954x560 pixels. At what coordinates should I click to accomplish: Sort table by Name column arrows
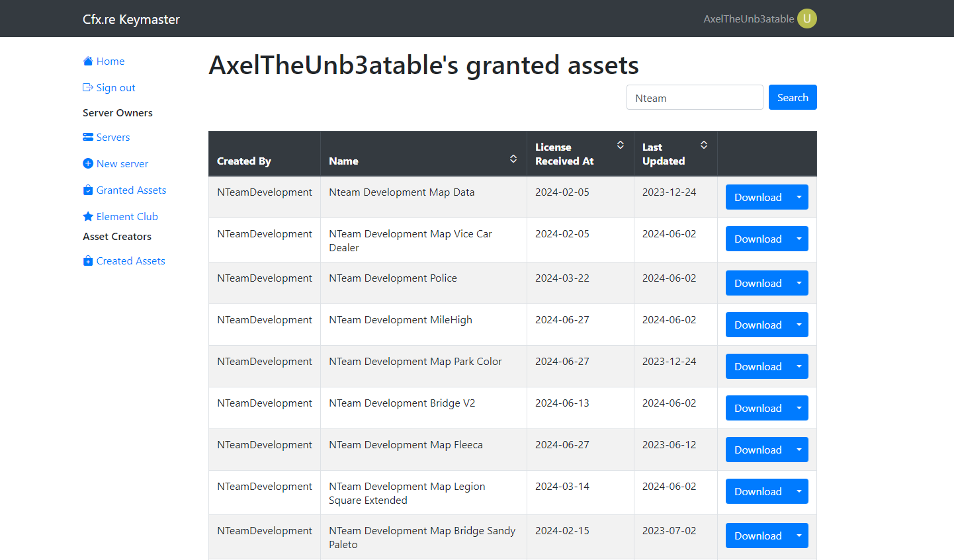tap(513, 159)
